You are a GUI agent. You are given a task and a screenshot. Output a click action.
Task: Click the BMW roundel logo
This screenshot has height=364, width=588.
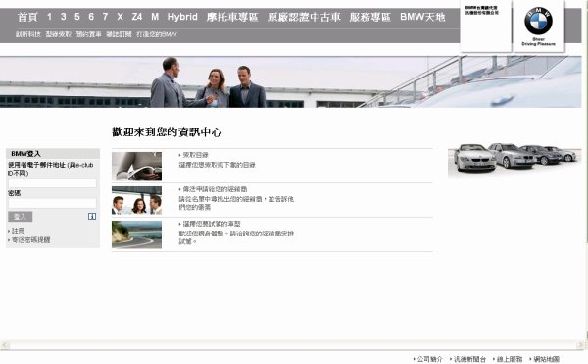click(x=538, y=21)
